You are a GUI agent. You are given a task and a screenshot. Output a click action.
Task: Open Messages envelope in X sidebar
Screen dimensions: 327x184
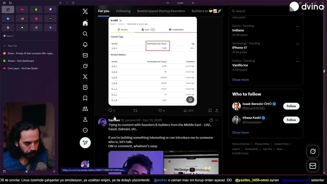85,55
